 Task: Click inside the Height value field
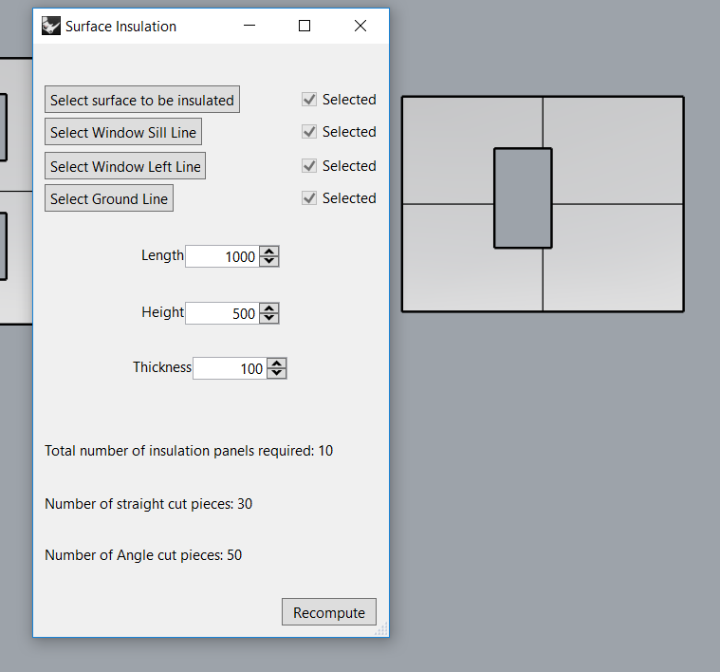pyautogui.click(x=222, y=313)
